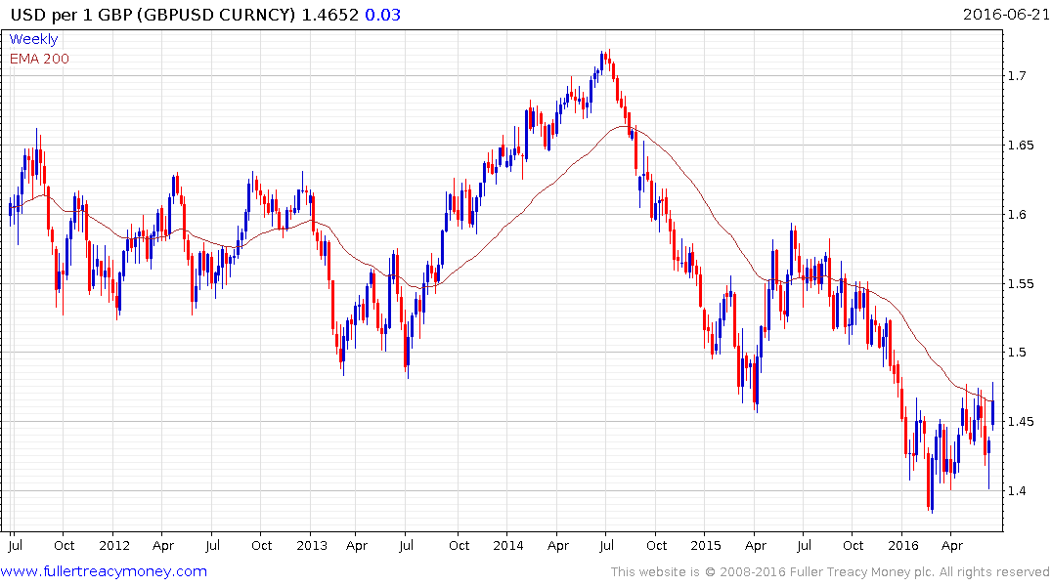Screen dimensions: 1051x586
Task: Click the 1.4 price axis label
Action: tap(1017, 491)
